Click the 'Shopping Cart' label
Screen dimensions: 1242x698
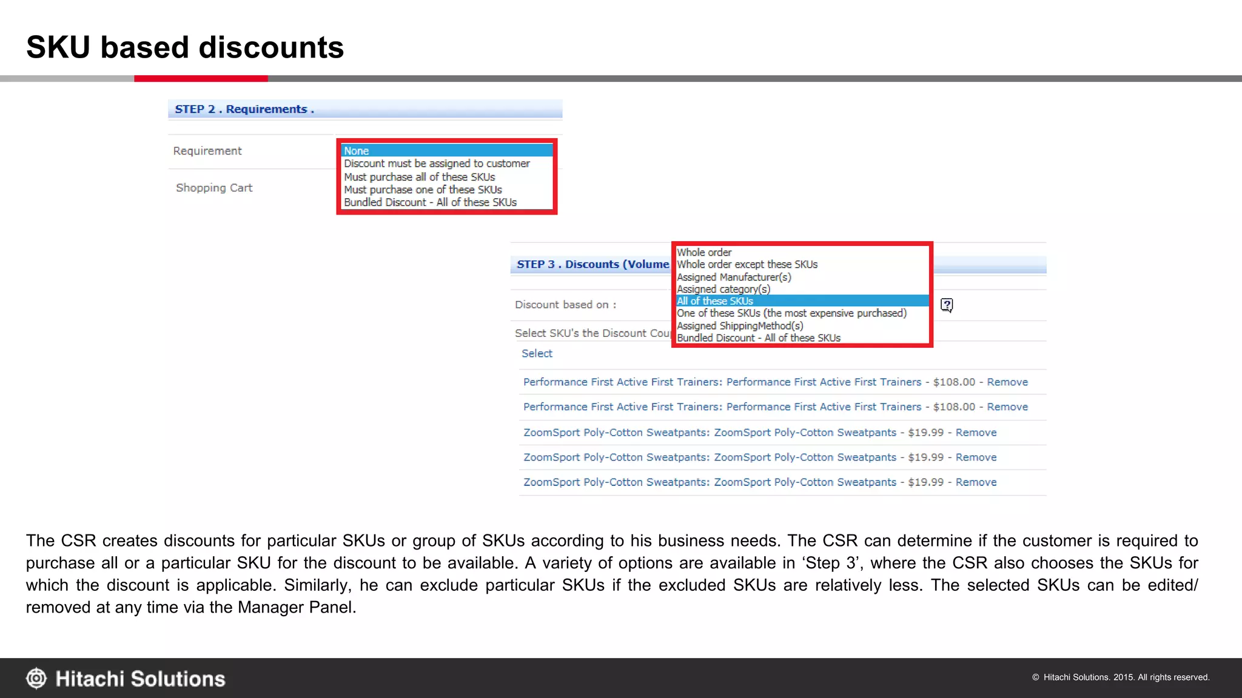214,188
